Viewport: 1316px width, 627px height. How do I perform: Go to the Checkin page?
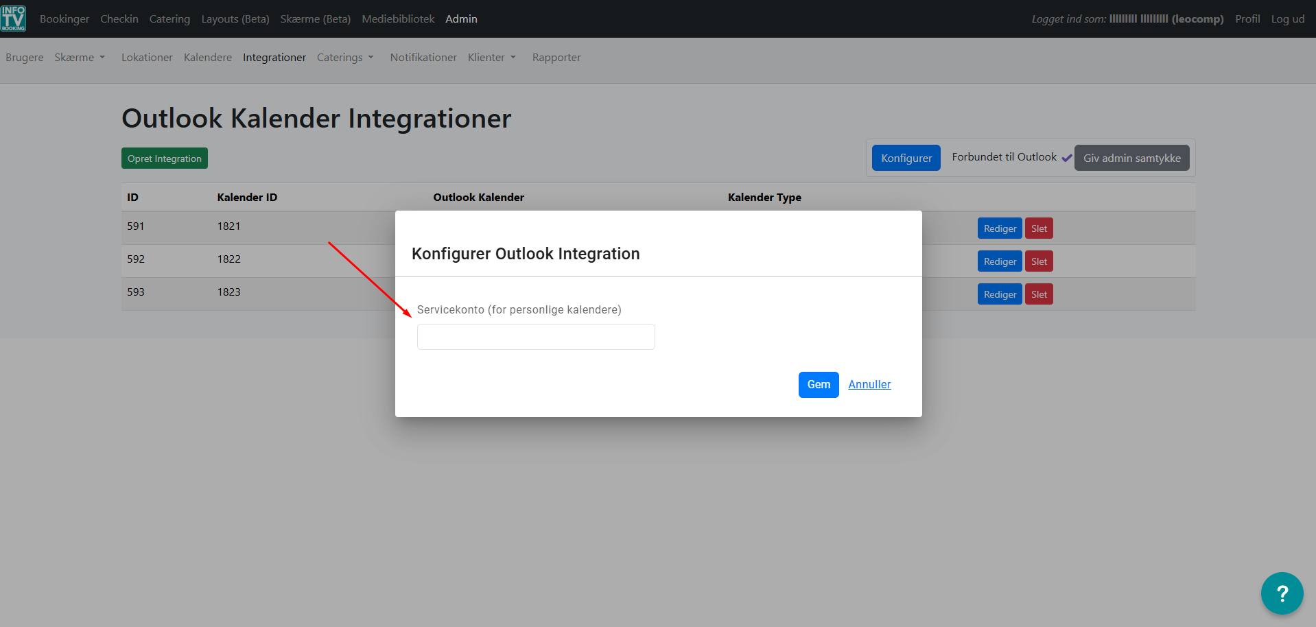119,19
